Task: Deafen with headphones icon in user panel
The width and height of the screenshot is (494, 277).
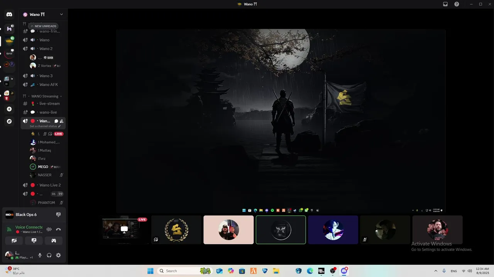Action: 49,255
